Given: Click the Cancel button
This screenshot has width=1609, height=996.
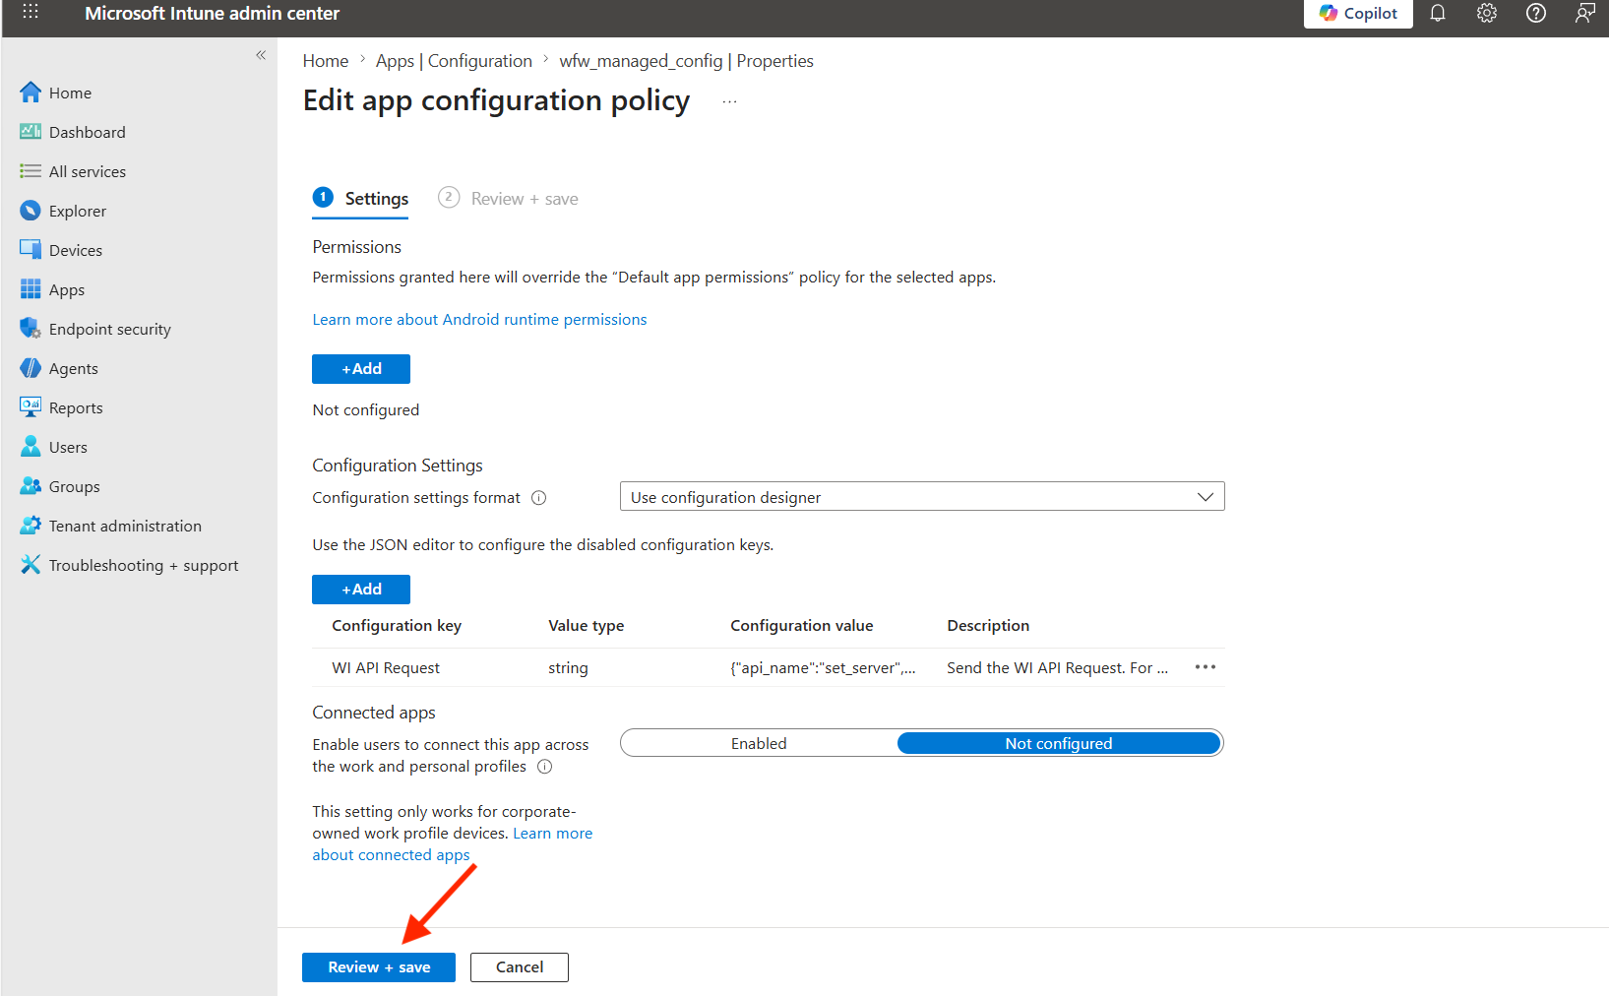Looking at the screenshot, I should tap(520, 967).
